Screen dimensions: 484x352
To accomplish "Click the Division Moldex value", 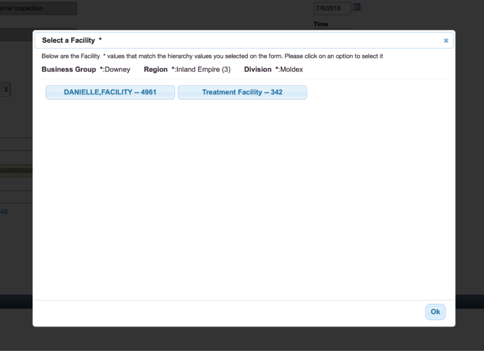I will click(x=291, y=70).
